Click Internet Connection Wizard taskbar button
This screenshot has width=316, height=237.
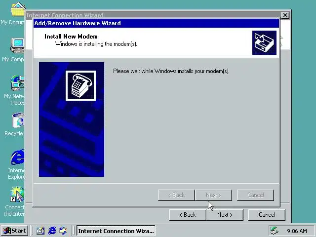[x=116, y=231]
